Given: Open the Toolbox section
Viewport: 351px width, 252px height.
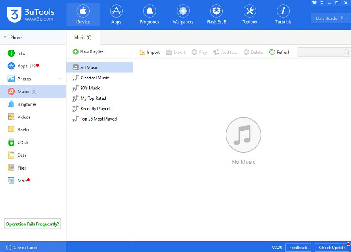Looking at the screenshot, I should pos(250,14).
